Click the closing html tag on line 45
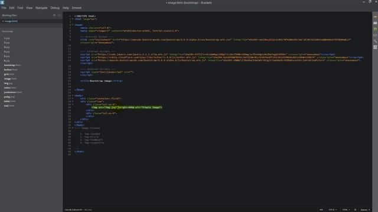 [79, 151]
